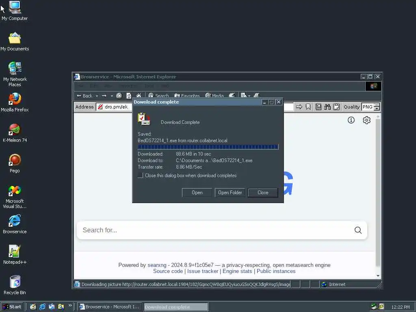Switch to Browservice taskbar button

(110, 307)
